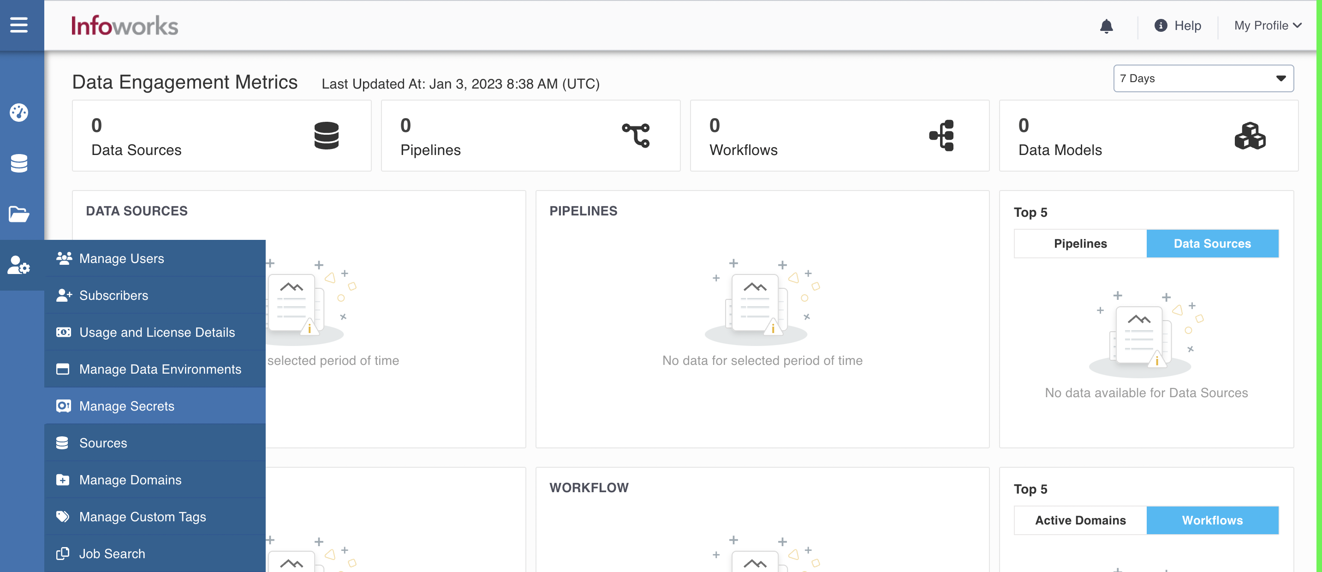
Task: Click the Manage Secrets vault icon
Action: [x=63, y=406]
